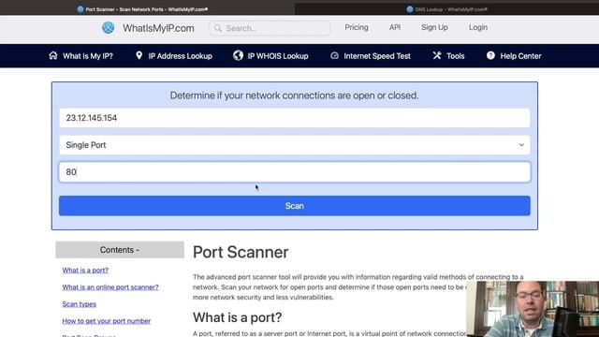Open Internet Speed Test menu item
This screenshot has width=599, height=337.
point(371,56)
